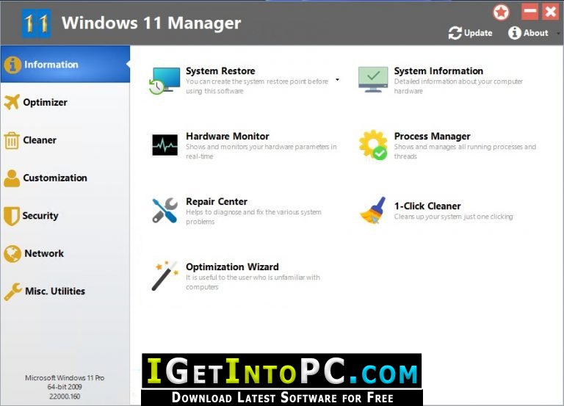Viewport: 564px width, 406px height.
Task: Click the Update refresh arrows icon
Action: pos(455,33)
